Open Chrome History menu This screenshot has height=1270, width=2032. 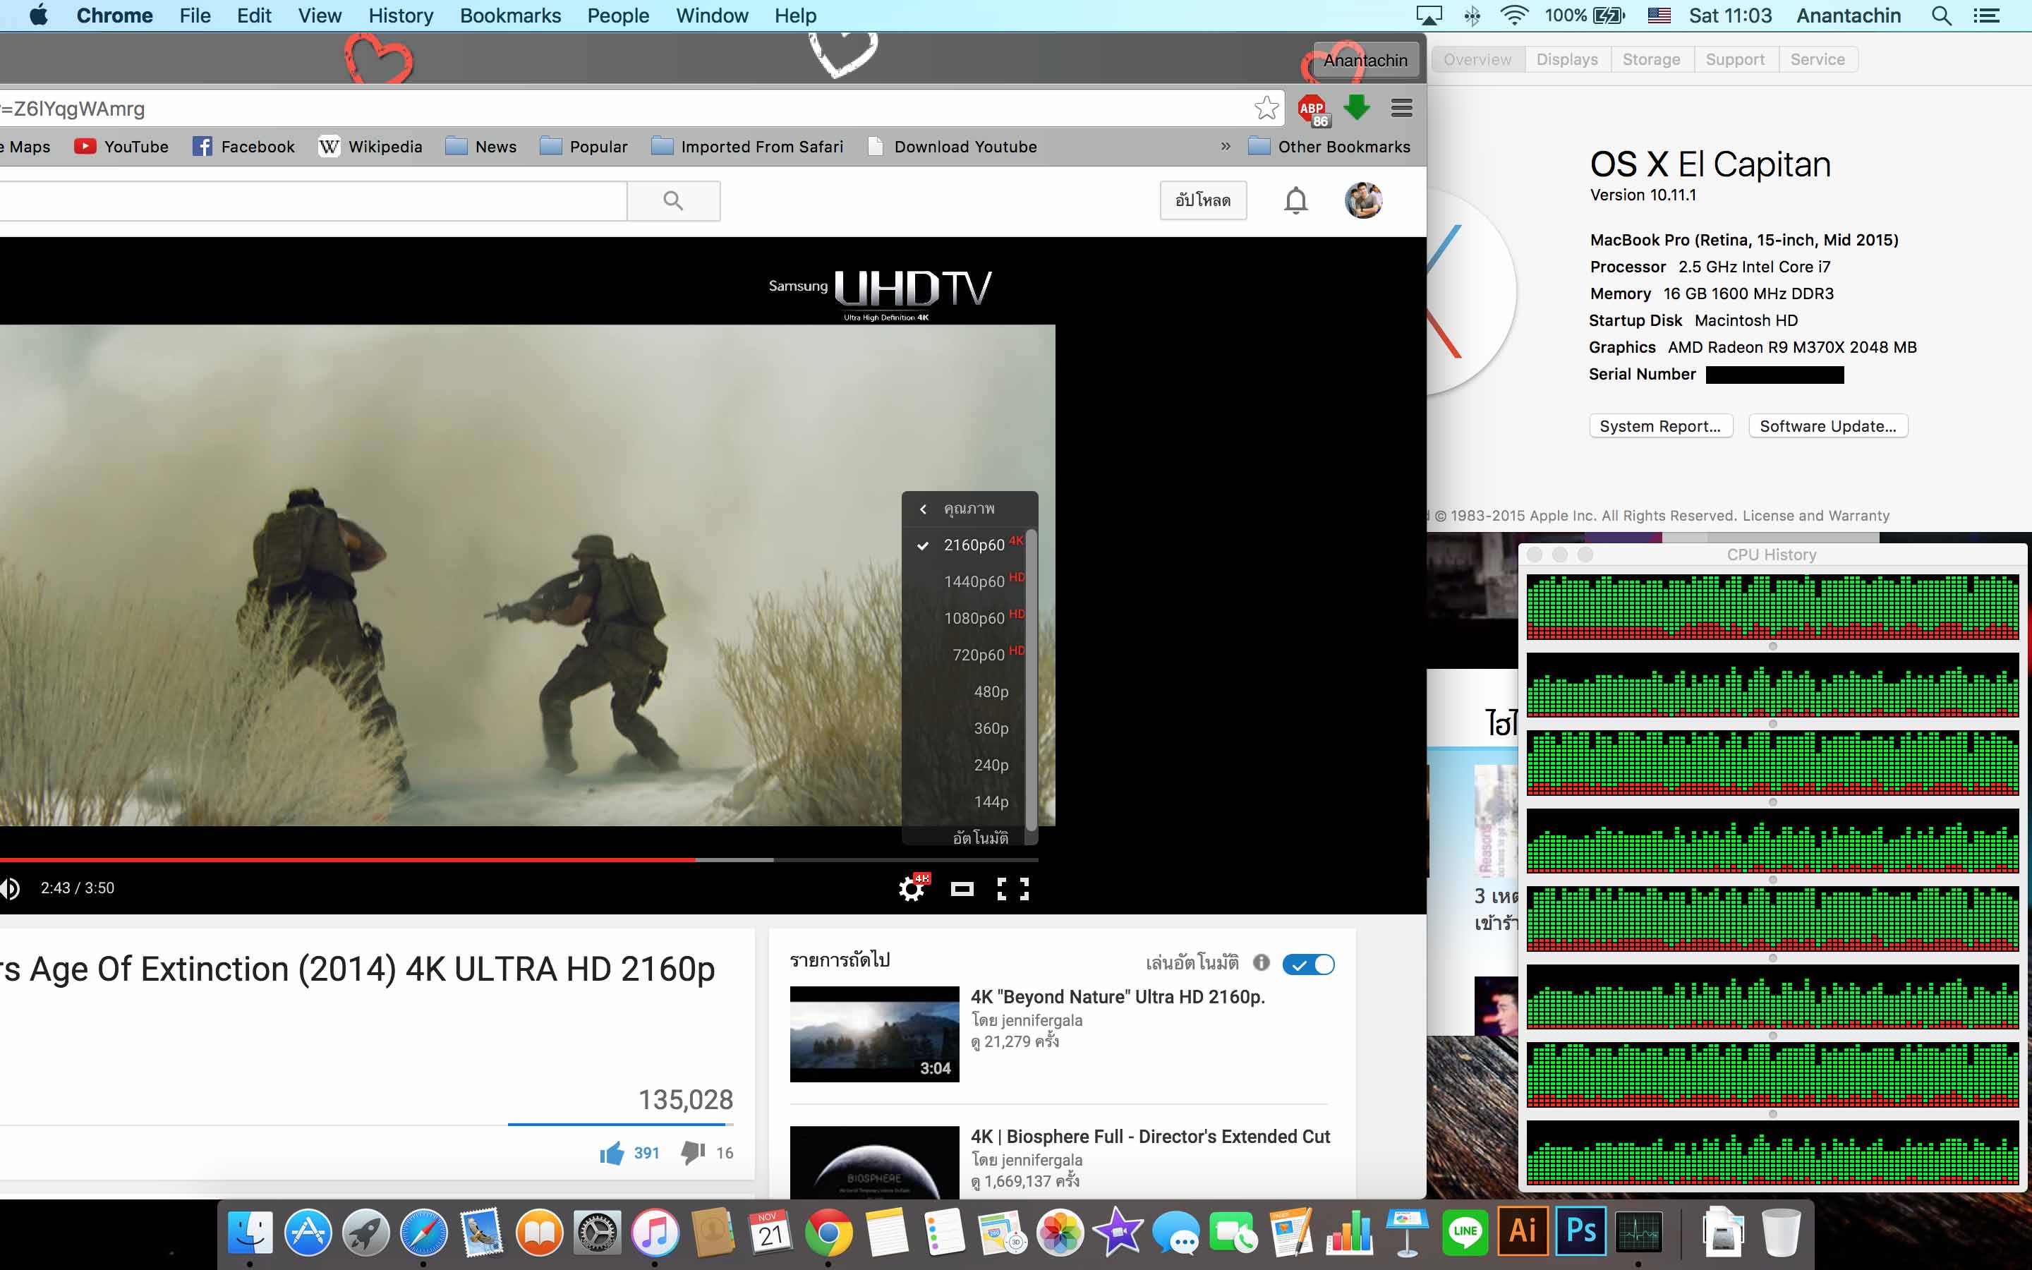(x=401, y=15)
